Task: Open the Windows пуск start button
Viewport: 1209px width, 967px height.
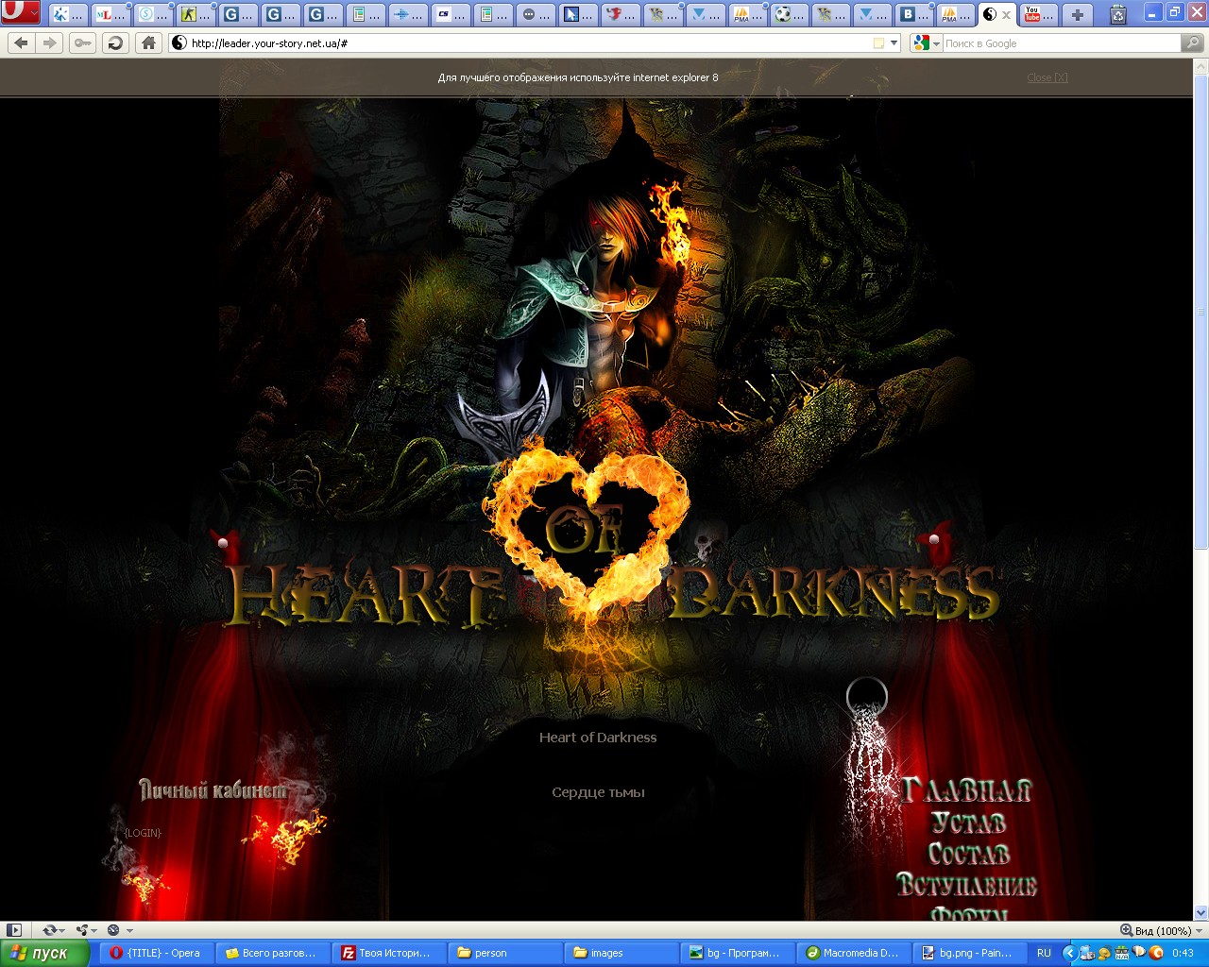Action: click(44, 953)
